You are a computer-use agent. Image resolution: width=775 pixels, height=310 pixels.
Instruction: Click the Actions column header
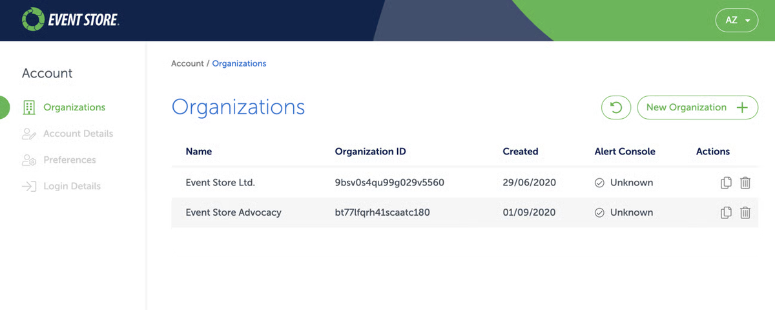tap(713, 151)
